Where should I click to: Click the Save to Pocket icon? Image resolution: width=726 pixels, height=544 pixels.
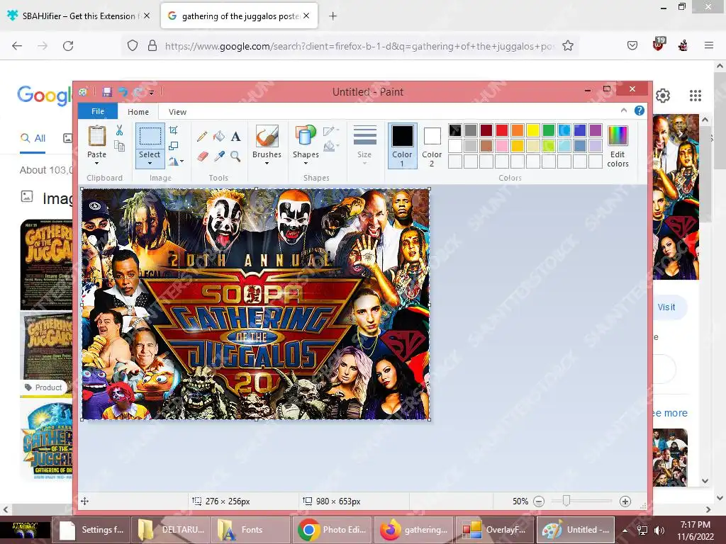(x=632, y=45)
